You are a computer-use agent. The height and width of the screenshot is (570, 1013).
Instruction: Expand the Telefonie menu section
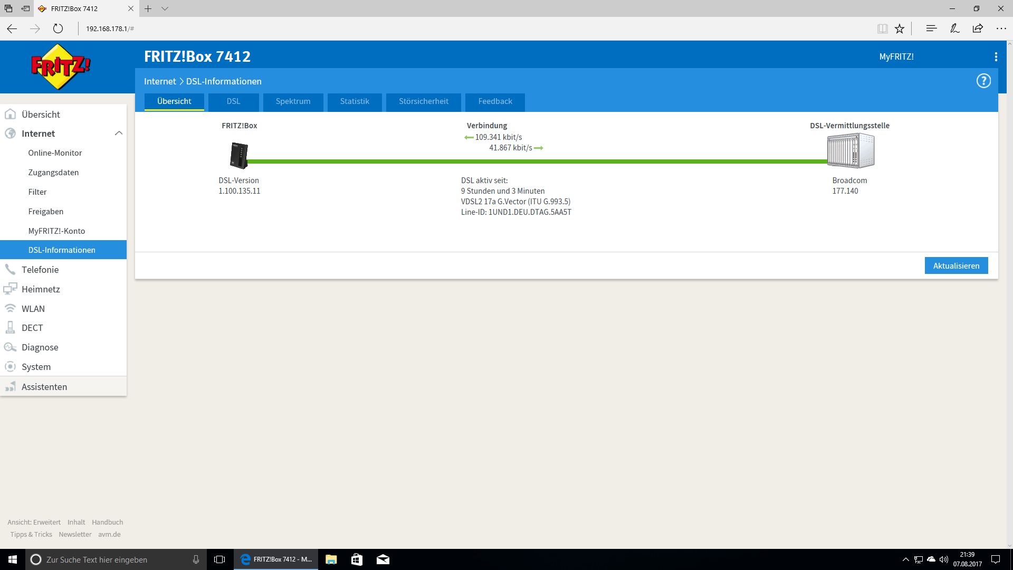click(x=40, y=270)
